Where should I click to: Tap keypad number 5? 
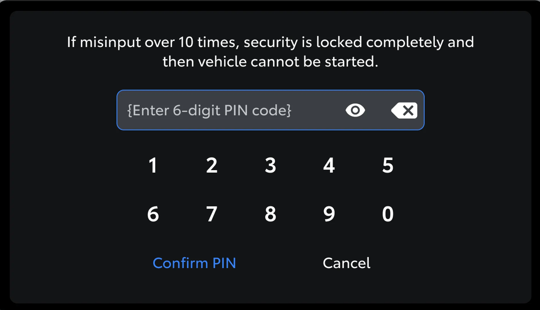point(388,165)
